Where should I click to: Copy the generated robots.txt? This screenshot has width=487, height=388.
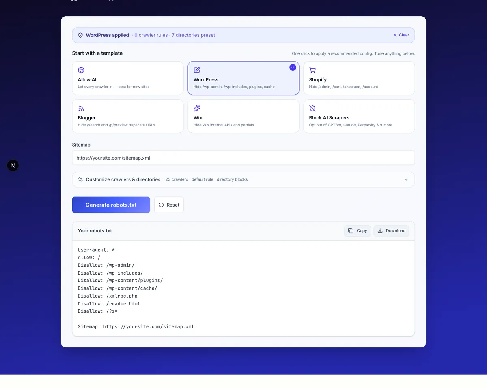358,231
